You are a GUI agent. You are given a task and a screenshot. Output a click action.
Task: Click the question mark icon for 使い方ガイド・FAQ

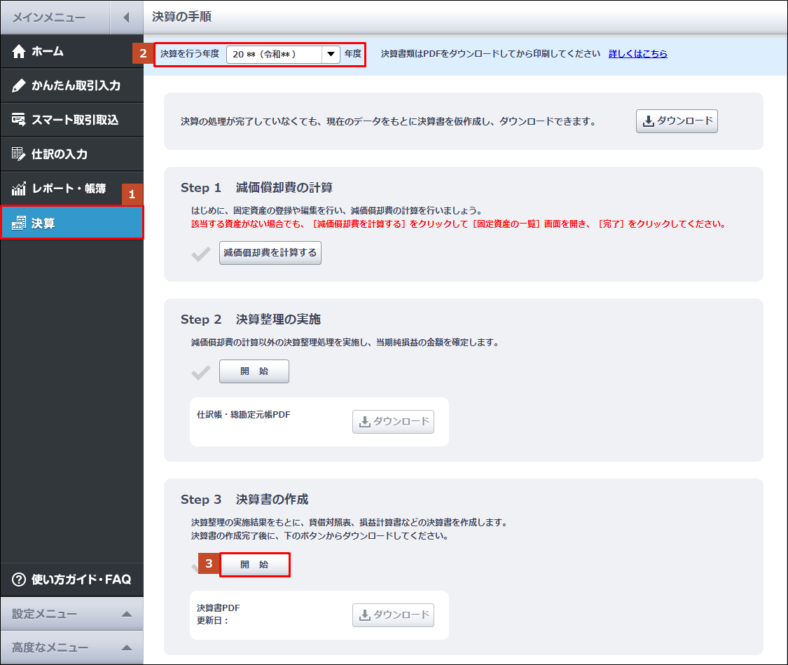coord(19,580)
